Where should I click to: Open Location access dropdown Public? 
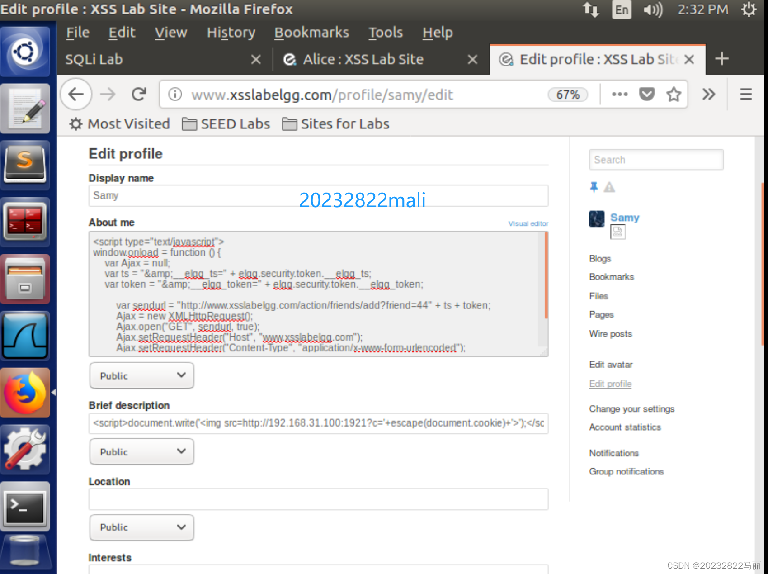(142, 527)
